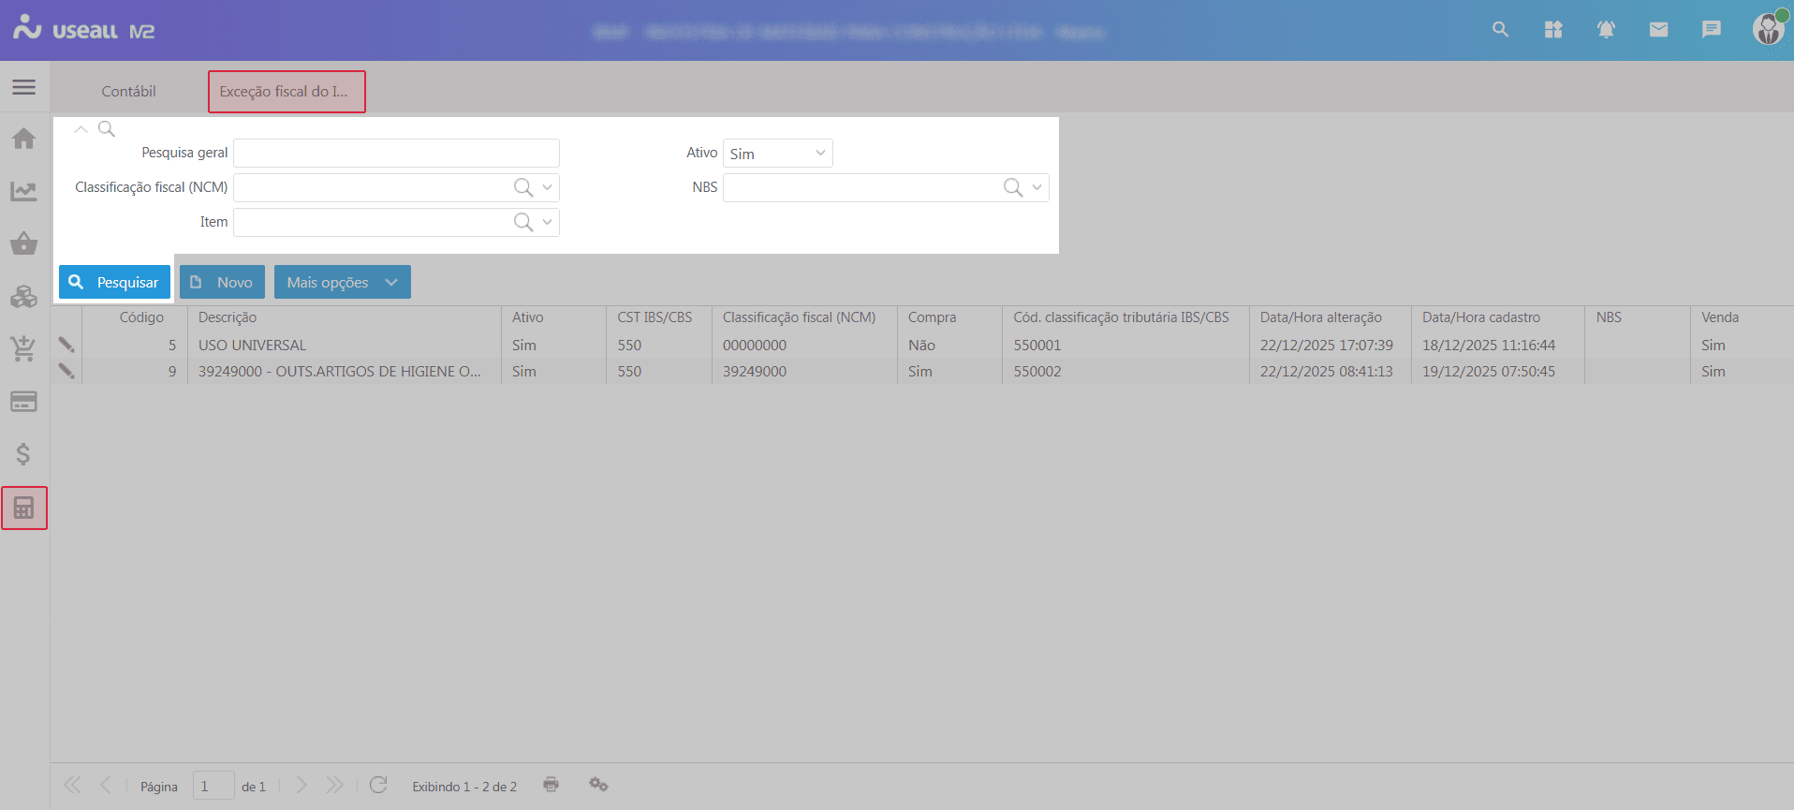Open the chart analytics sidebar icon
Viewport: 1794px width, 810px height.
point(24,192)
